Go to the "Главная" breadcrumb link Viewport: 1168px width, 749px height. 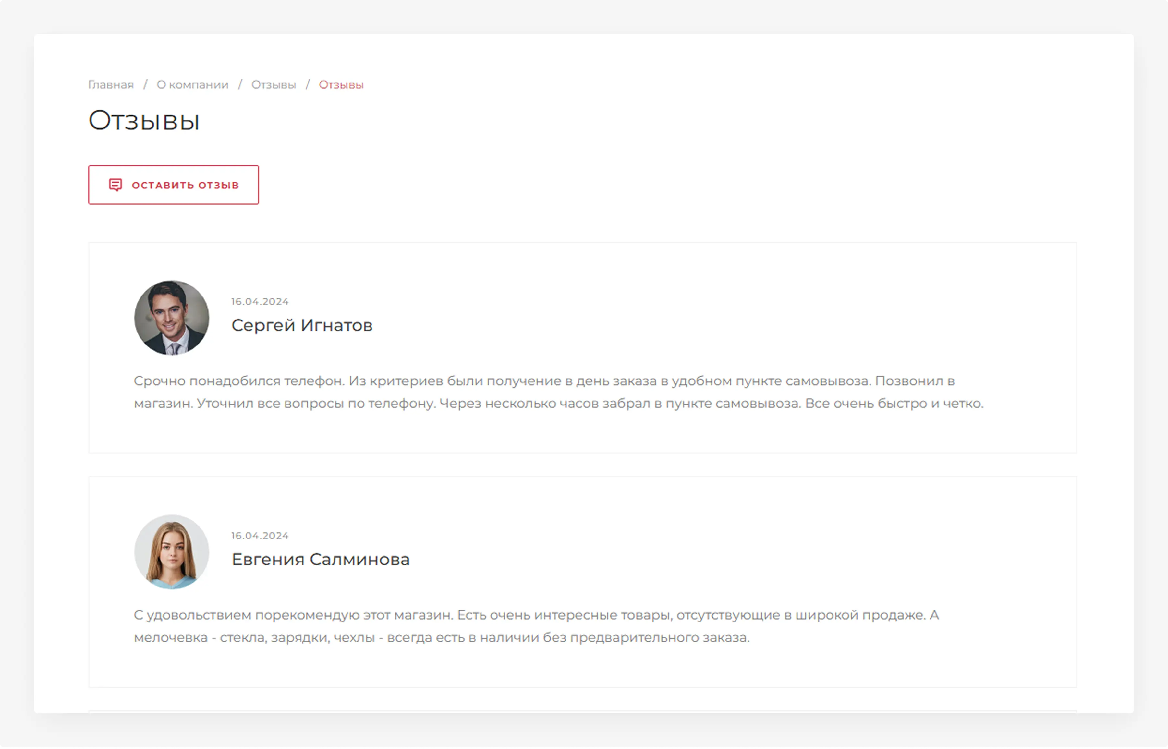tap(111, 85)
